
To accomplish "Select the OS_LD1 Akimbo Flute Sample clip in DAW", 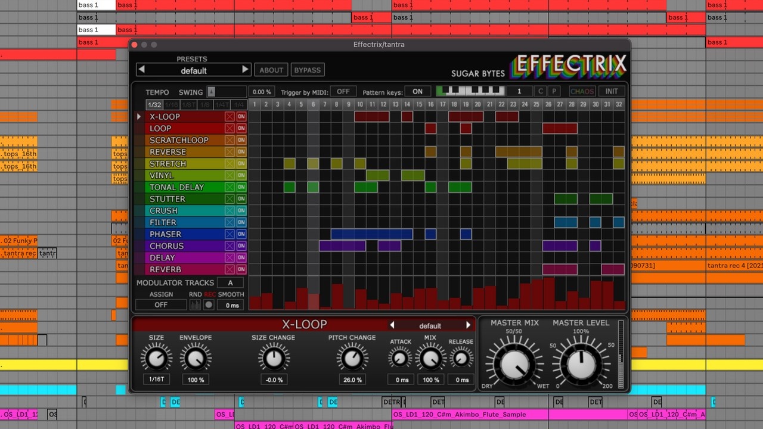I will coord(510,414).
